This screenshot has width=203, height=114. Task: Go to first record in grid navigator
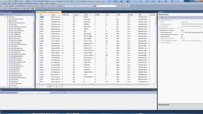[x=37, y=86]
